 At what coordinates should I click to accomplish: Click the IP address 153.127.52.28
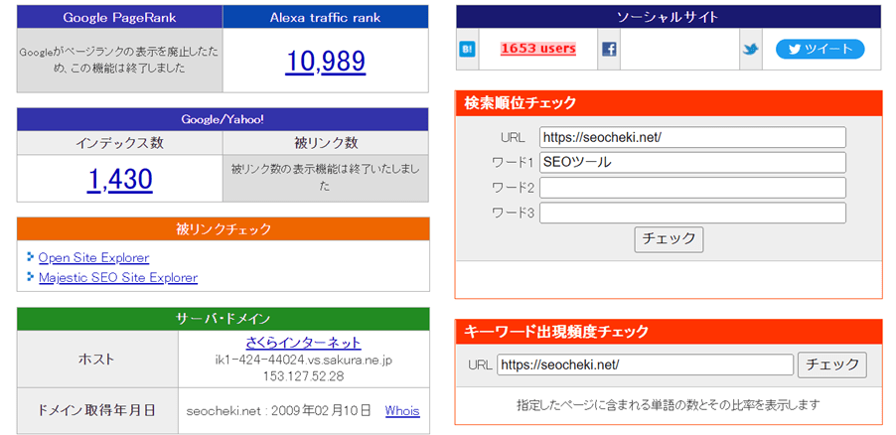(303, 377)
